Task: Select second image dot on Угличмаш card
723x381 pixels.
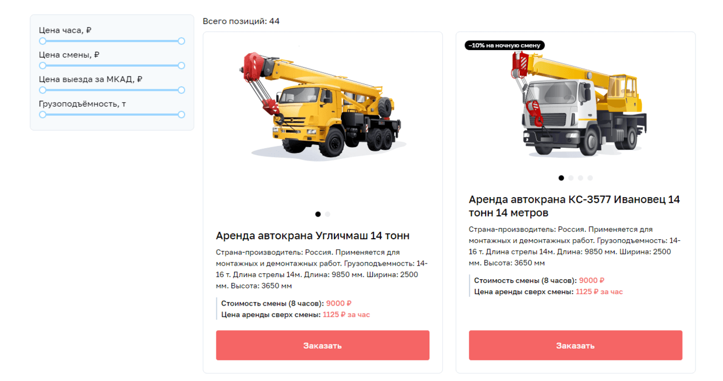Action: click(x=328, y=214)
